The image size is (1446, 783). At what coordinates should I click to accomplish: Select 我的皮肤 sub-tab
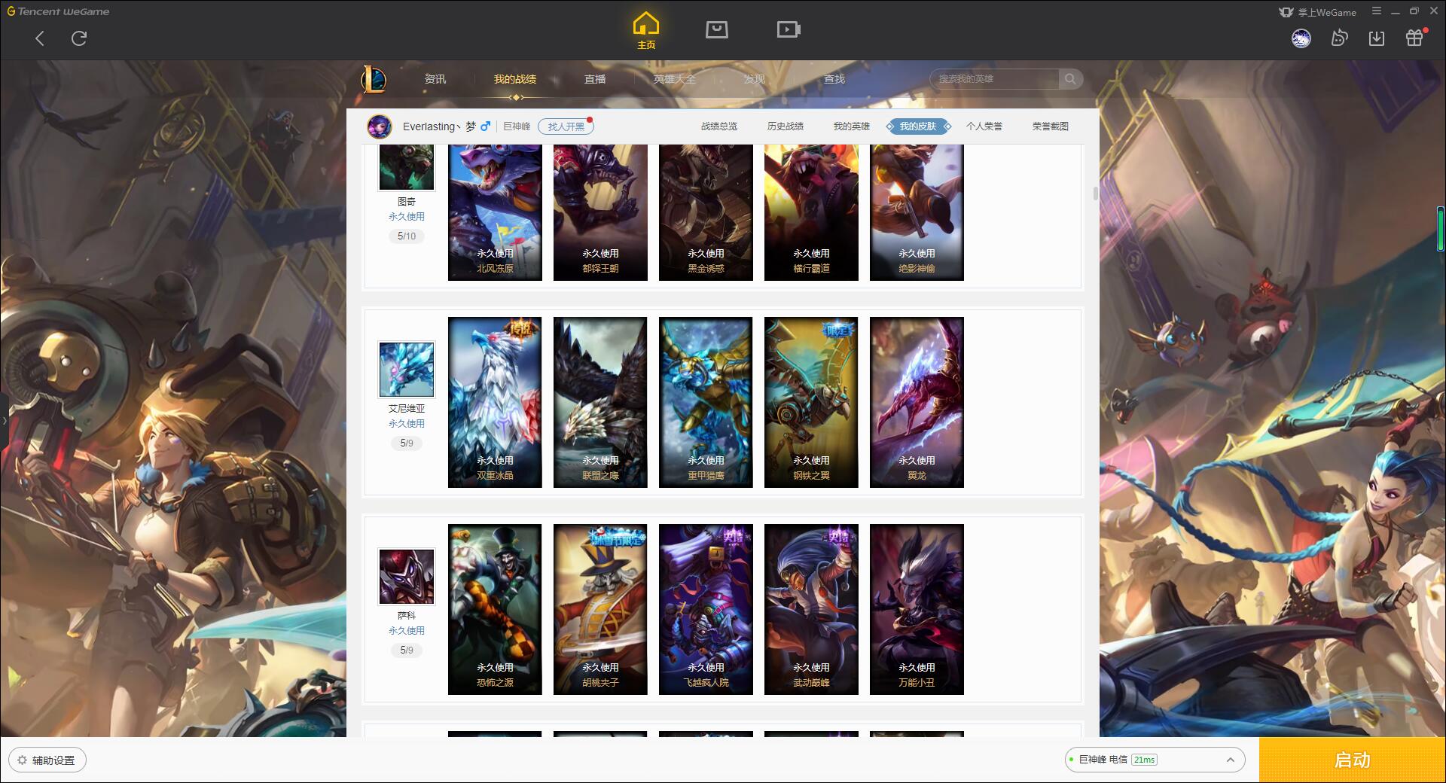click(918, 126)
